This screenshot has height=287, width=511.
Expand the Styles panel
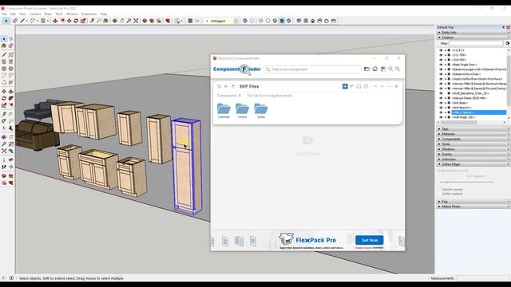473,143
